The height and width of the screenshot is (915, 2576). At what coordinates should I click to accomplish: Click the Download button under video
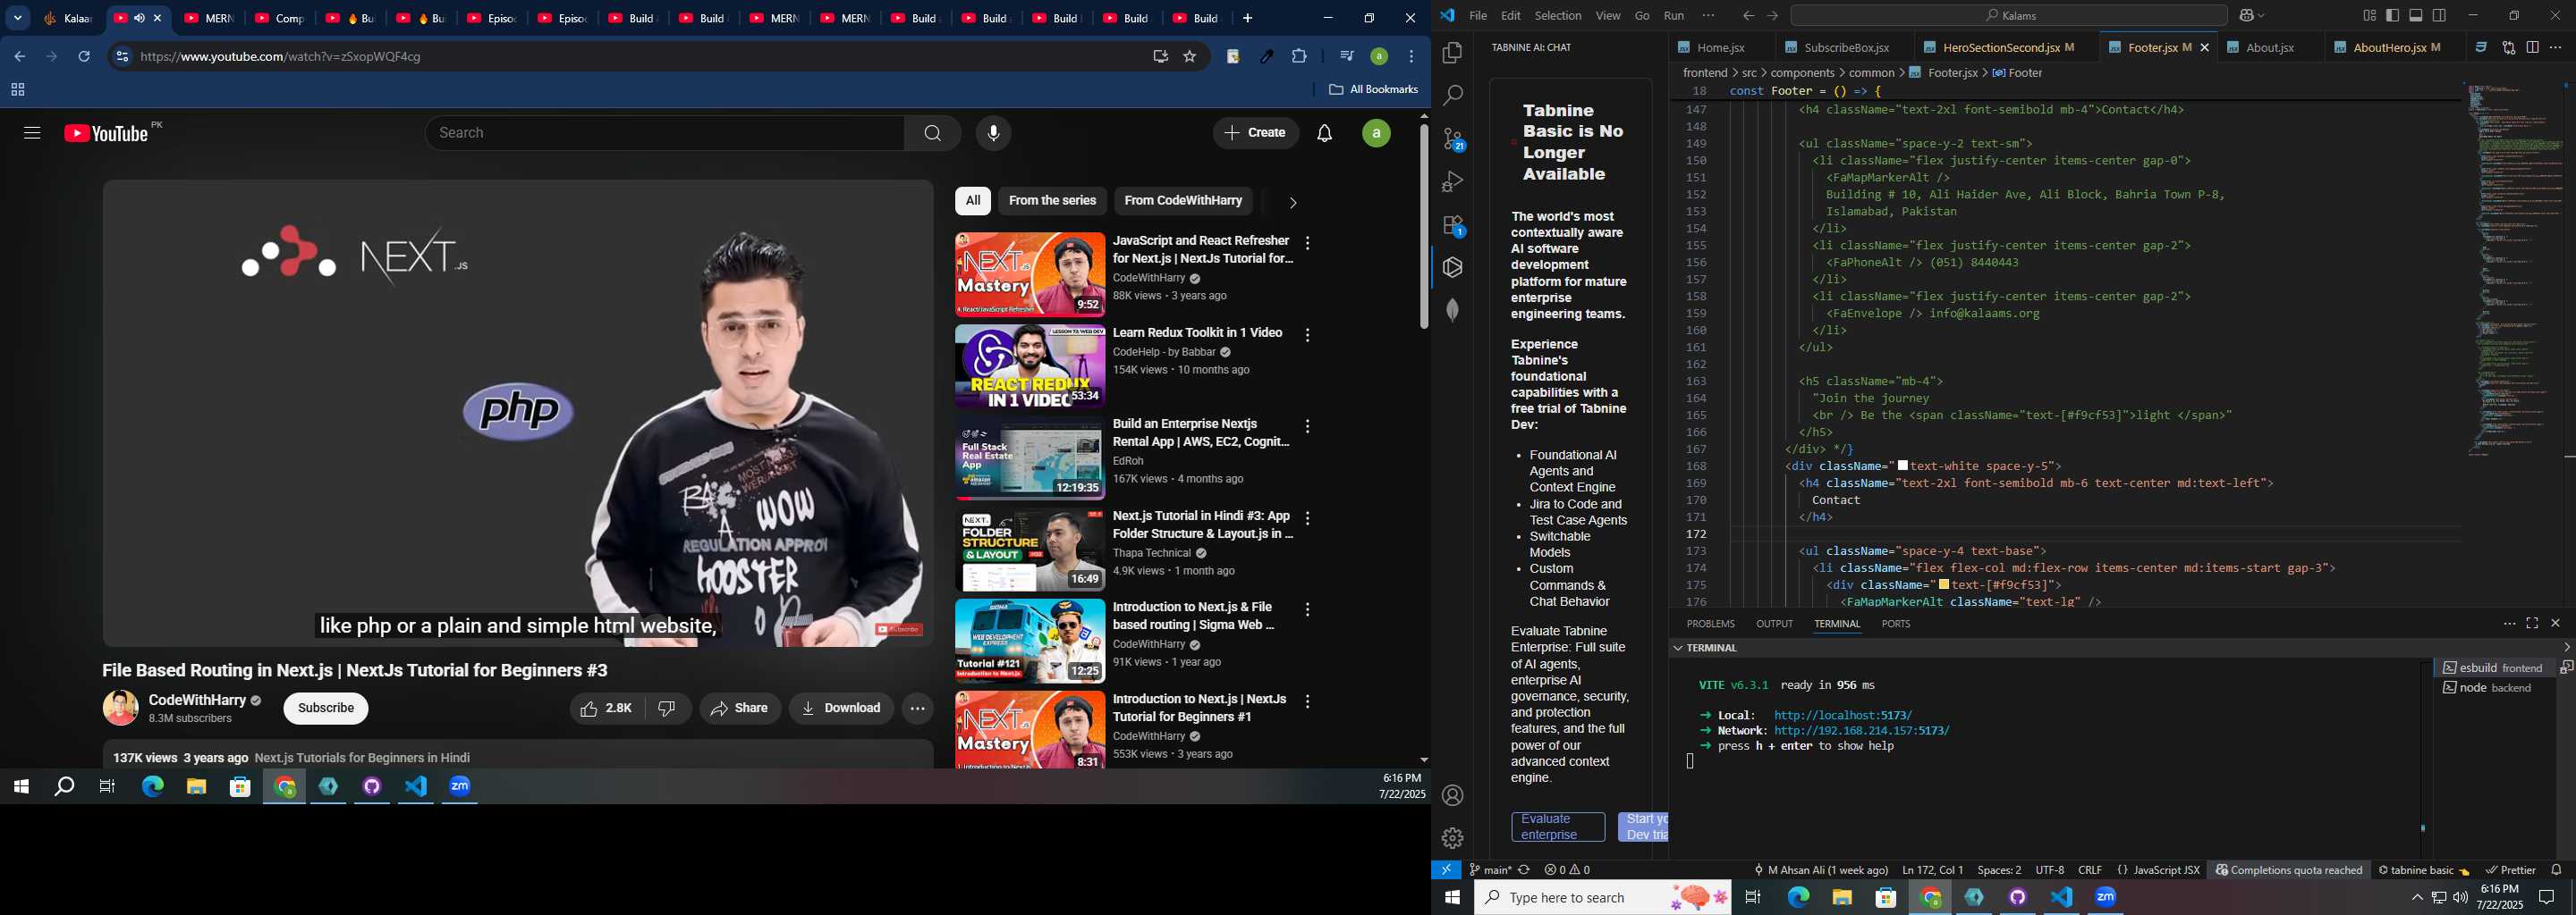(x=841, y=709)
